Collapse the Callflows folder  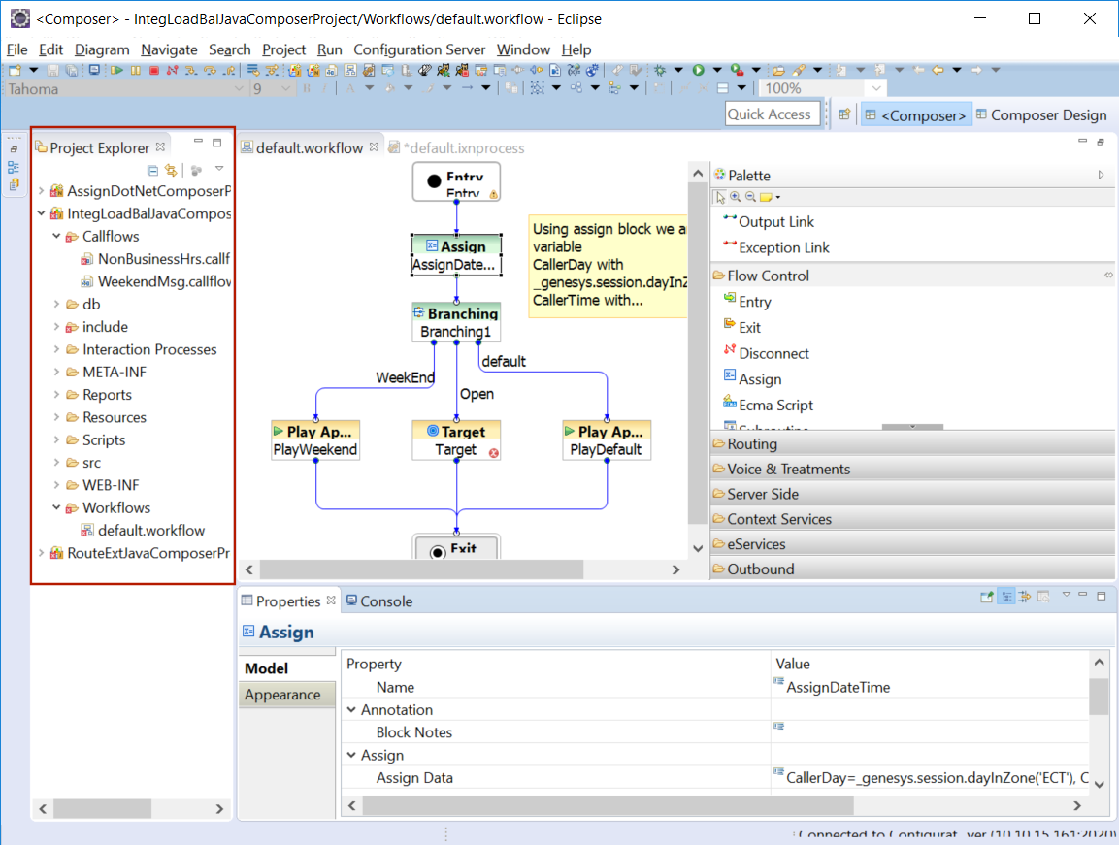pyautogui.click(x=56, y=236)
